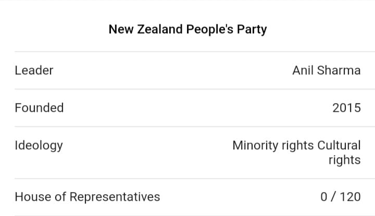Viewport: 375px width, 216px height.
Task: Click the Ideology row label
Action: pos(39,145)
